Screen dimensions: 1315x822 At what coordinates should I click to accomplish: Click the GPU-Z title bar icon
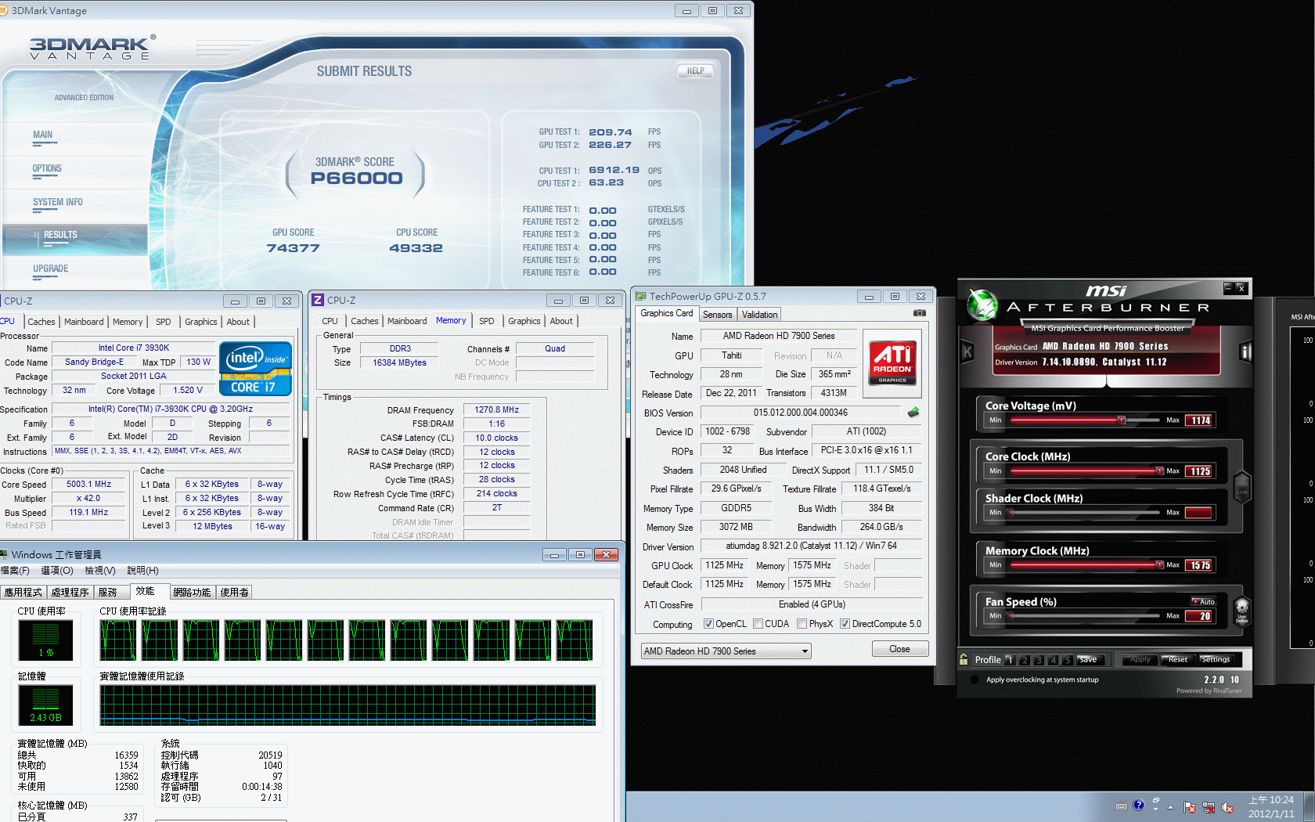pos(640,296)
